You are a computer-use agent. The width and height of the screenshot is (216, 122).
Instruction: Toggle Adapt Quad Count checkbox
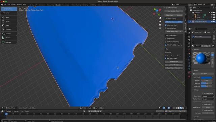click(x=166, y=25)
